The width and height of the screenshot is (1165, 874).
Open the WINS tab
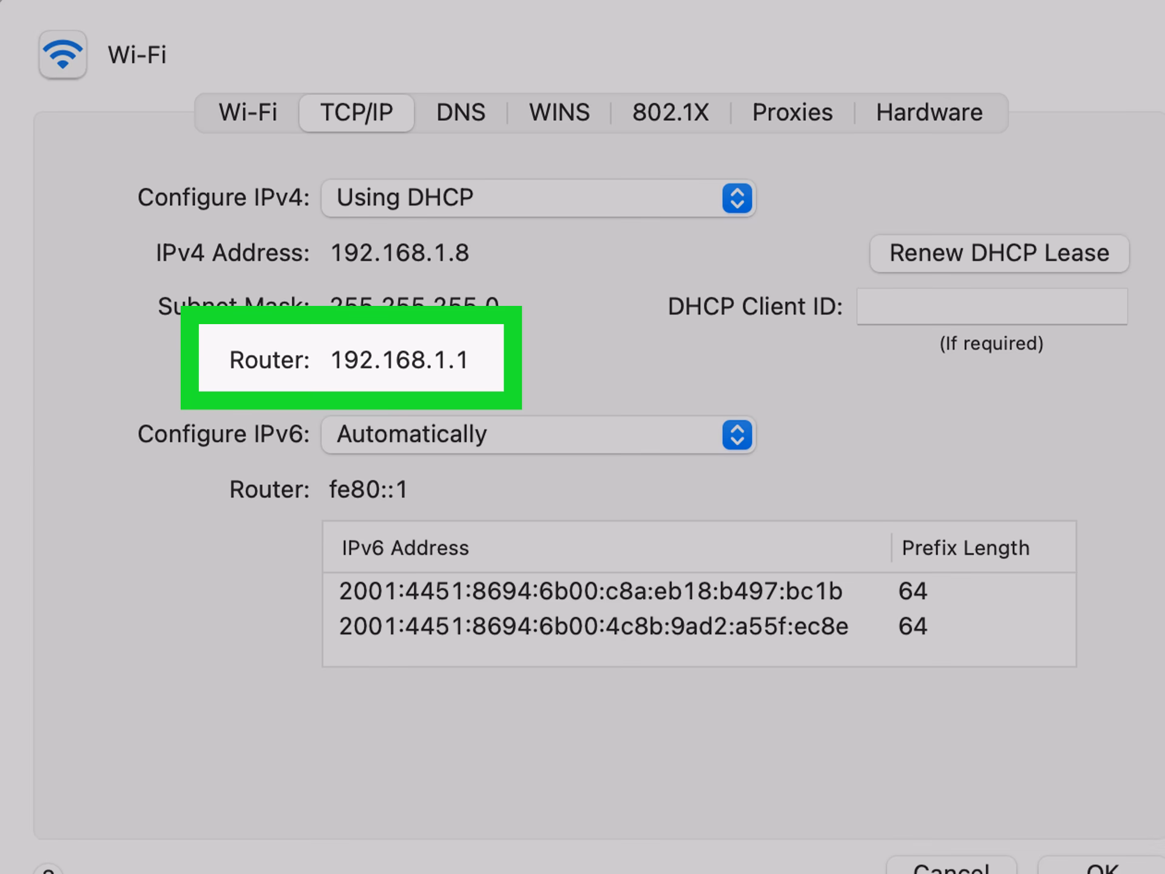(559, 112)
